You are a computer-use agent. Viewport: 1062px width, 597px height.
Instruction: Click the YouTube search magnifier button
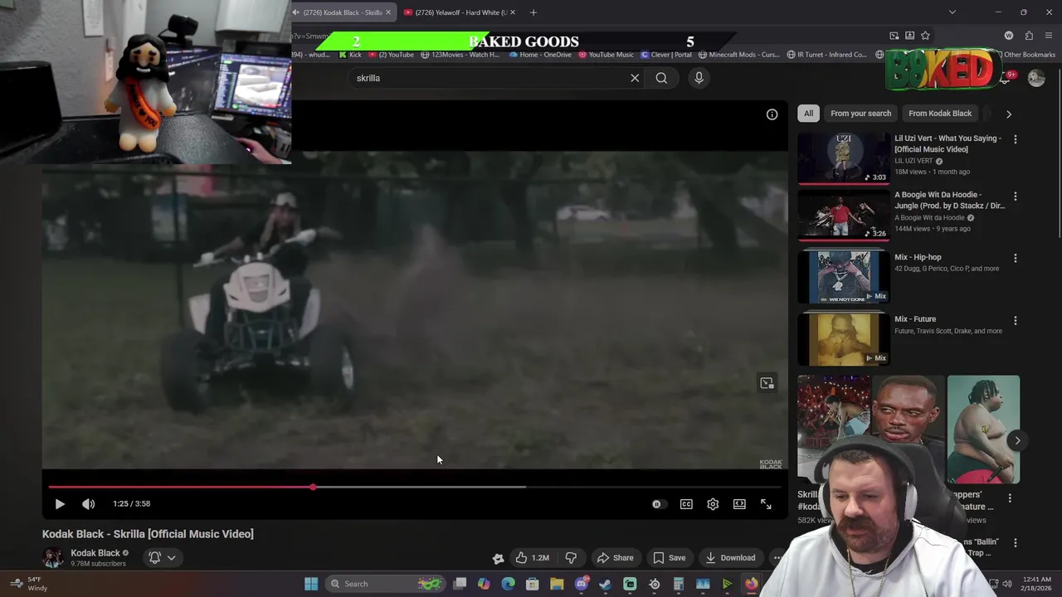click(x=661, y=78)
